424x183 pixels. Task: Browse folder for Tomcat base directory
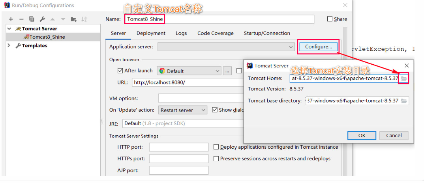click(404, 101)
